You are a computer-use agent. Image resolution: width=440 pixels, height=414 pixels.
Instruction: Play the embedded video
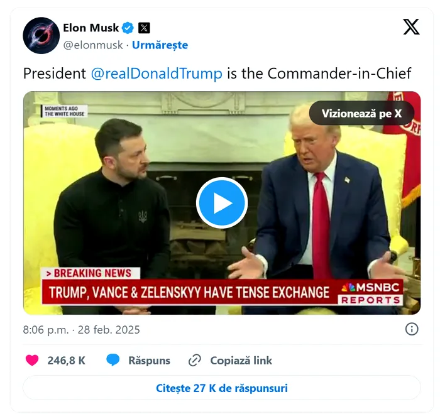click(222, 203)
